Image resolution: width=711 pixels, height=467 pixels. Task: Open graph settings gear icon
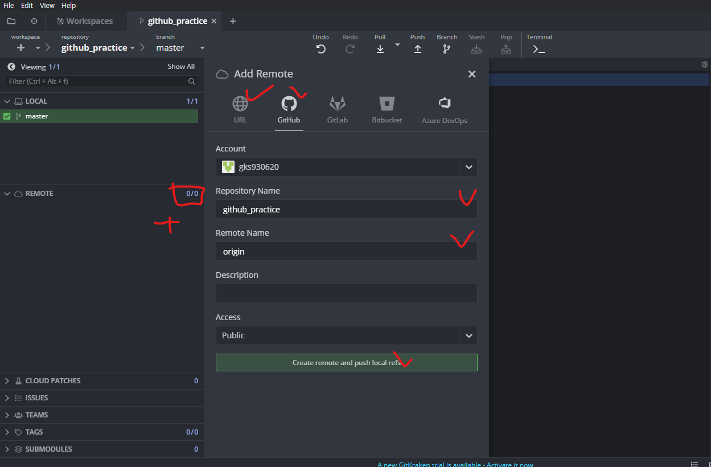(x=705, y=64)
